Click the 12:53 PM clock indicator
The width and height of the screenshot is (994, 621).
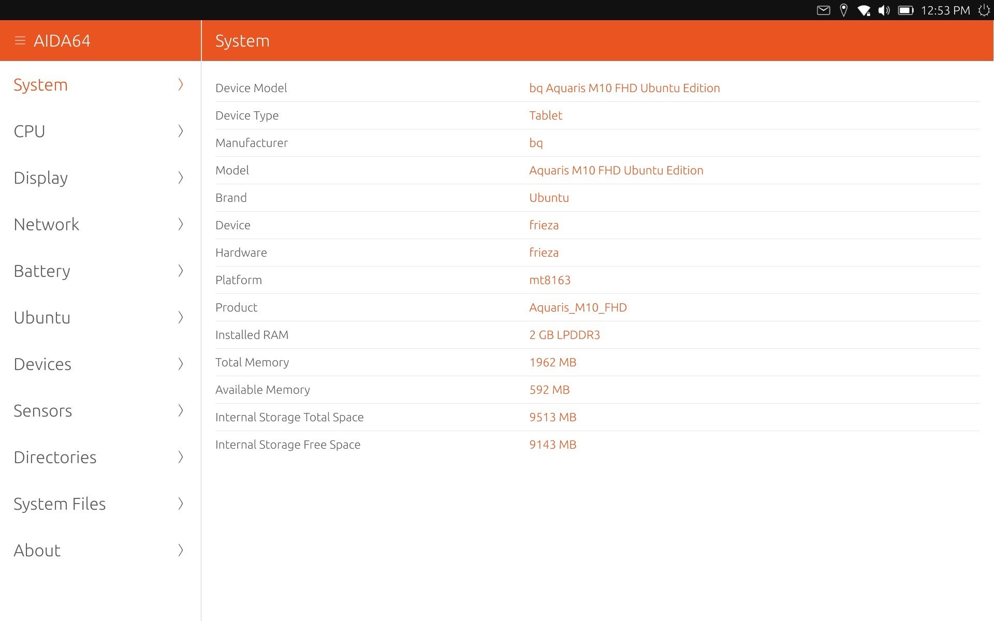pyautogui.click(x=945, y=10)
